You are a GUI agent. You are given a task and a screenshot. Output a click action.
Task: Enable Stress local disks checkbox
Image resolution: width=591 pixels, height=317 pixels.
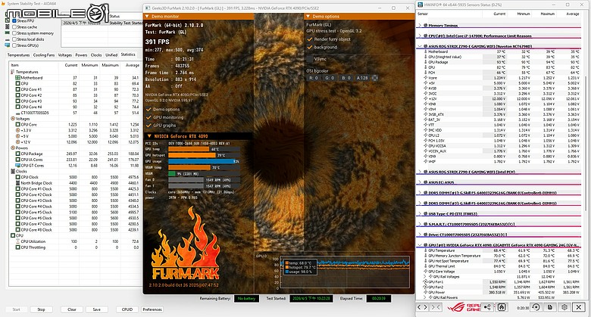14,39
